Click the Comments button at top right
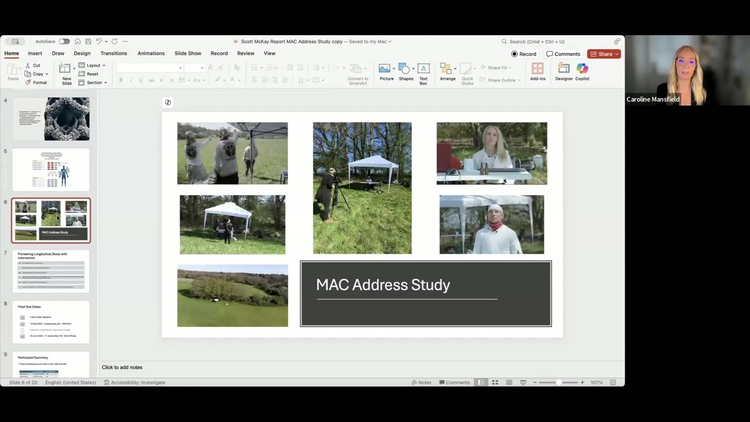 [563, 54]
